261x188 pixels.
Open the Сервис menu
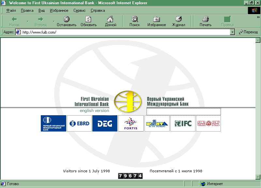click(79, 10)
